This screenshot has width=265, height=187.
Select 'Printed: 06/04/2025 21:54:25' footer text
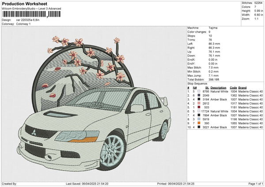click(176, 183)
